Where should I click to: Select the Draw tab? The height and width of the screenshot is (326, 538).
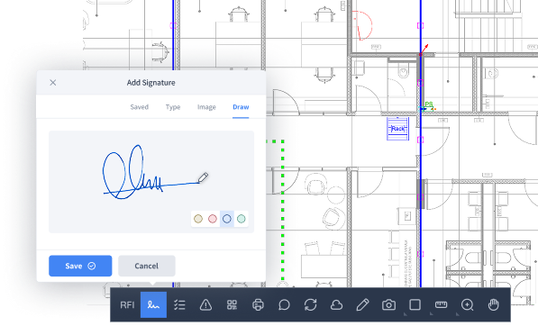(241, 107)
